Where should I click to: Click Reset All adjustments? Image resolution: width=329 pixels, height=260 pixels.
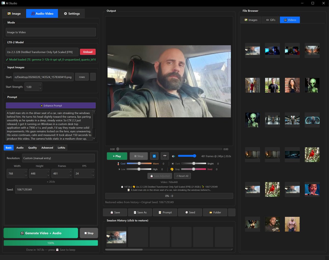tap(183, 176)
